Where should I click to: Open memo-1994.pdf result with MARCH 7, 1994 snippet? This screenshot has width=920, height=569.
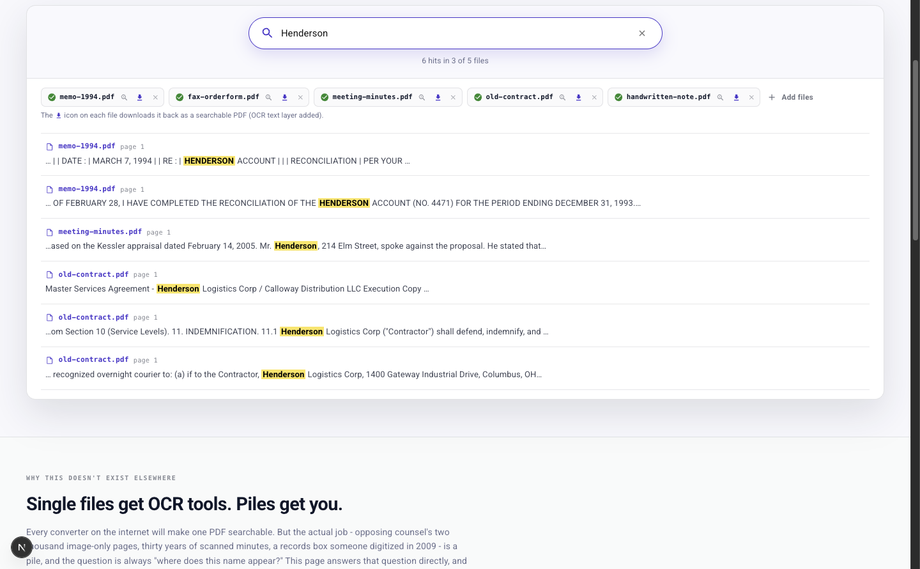(87, 146)
